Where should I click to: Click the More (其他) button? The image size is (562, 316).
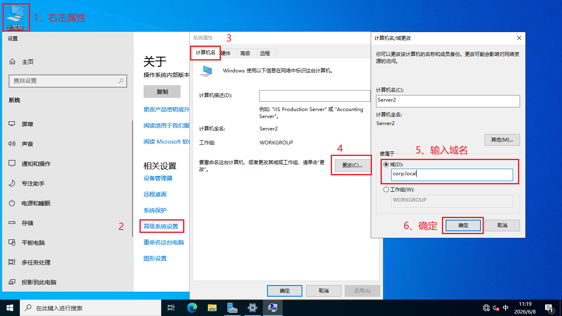502,140
